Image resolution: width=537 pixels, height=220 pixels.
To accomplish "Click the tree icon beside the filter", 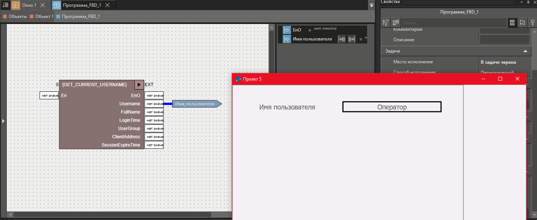I will coord(396,22).
